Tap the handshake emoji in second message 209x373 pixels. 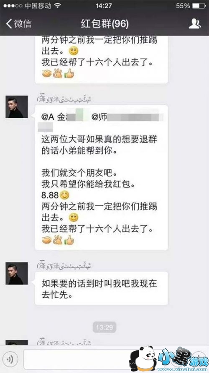(x=47, y=240)
